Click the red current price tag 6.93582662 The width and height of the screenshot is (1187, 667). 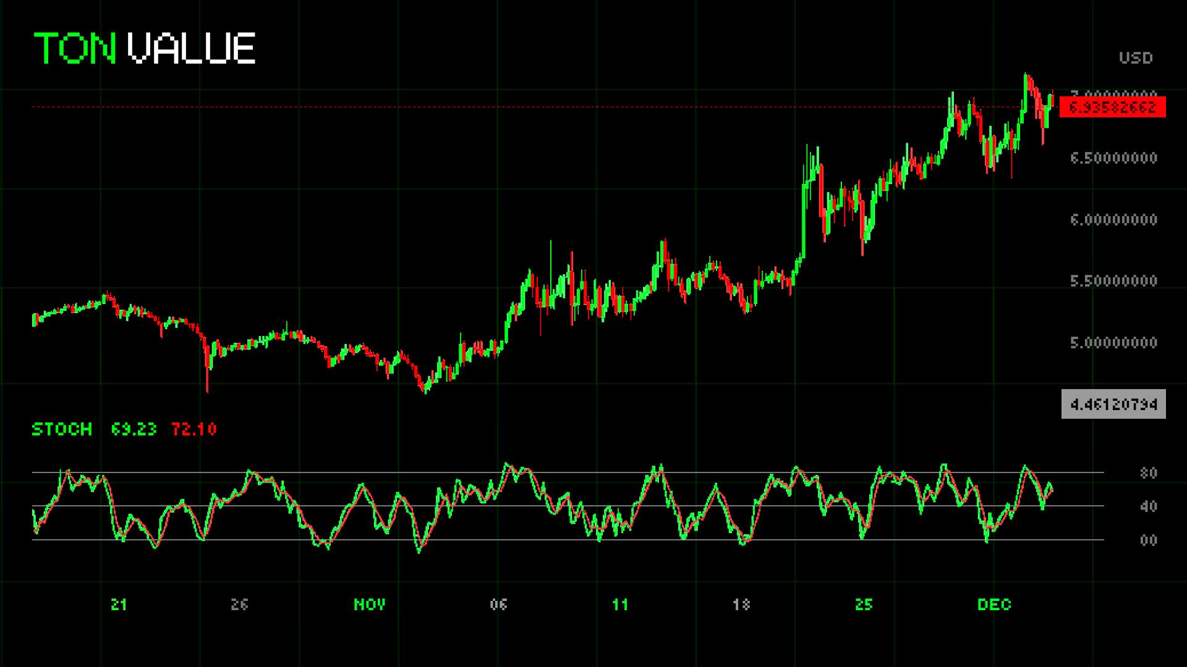pyautogui.click(x=1113, y=107)
